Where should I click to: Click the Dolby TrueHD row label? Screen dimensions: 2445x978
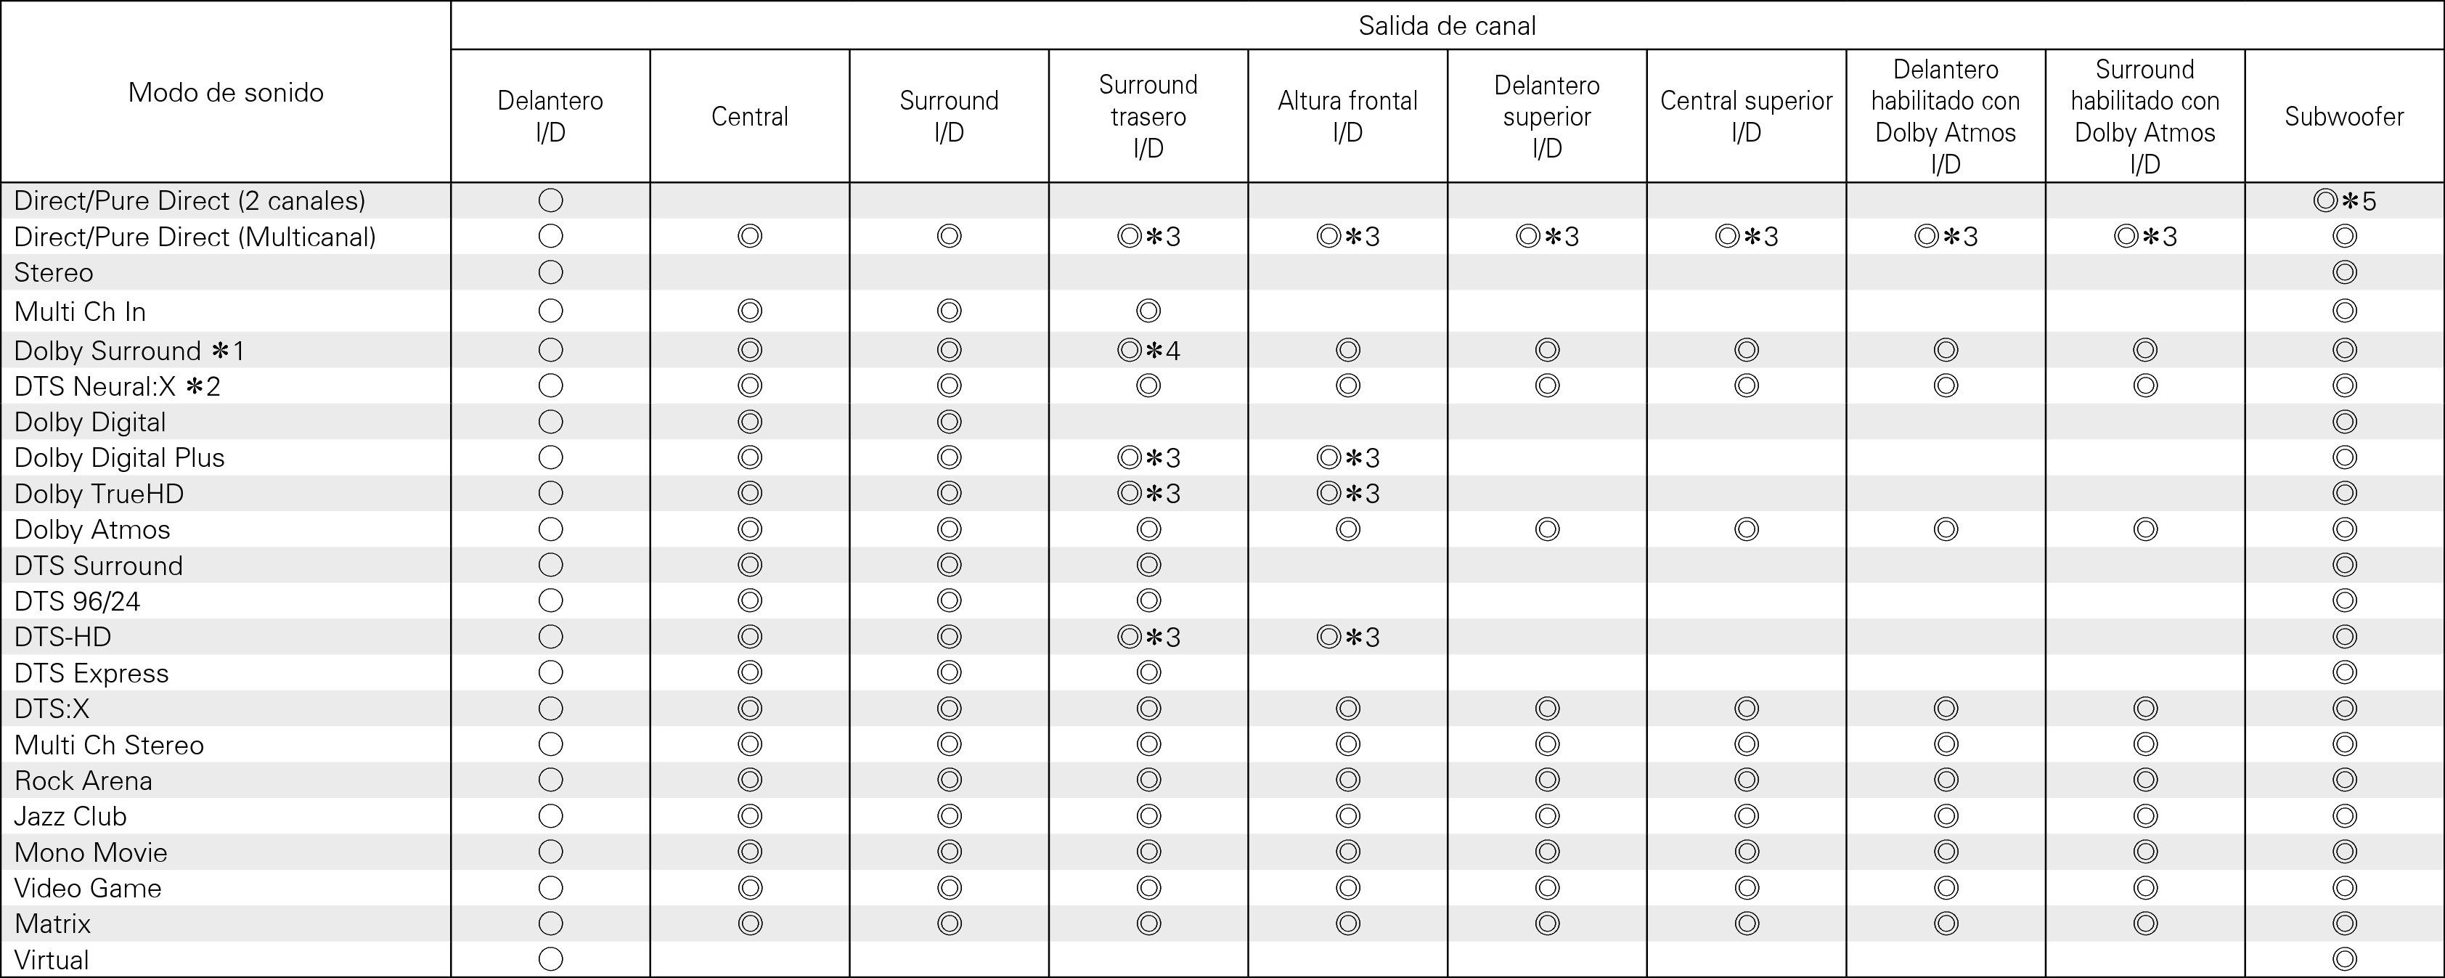[x=99, y=494]
